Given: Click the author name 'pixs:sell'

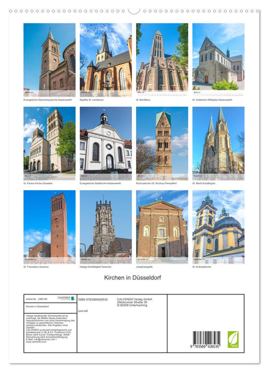Looking at the screenshot, I should point(83,311).
